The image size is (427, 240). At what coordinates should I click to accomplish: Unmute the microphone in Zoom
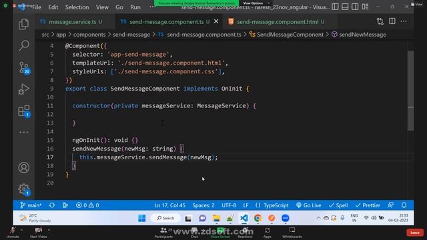click(x=13, y=232)
